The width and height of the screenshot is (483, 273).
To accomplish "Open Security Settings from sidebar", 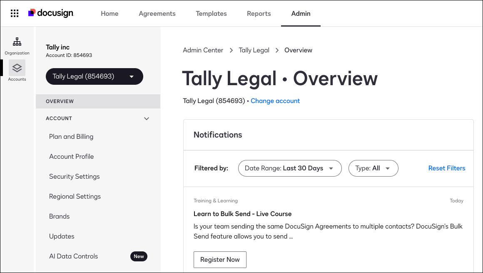I will coord(74,176).
